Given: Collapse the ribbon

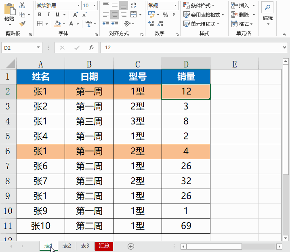Looking at the screenshot, I should (284, 34).
